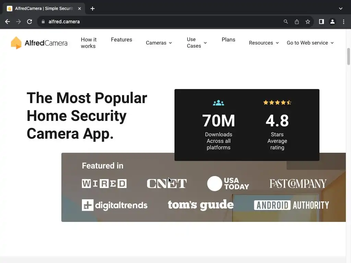Click the Fast Company logo
The image size is (351, 263).
point(298,184)
